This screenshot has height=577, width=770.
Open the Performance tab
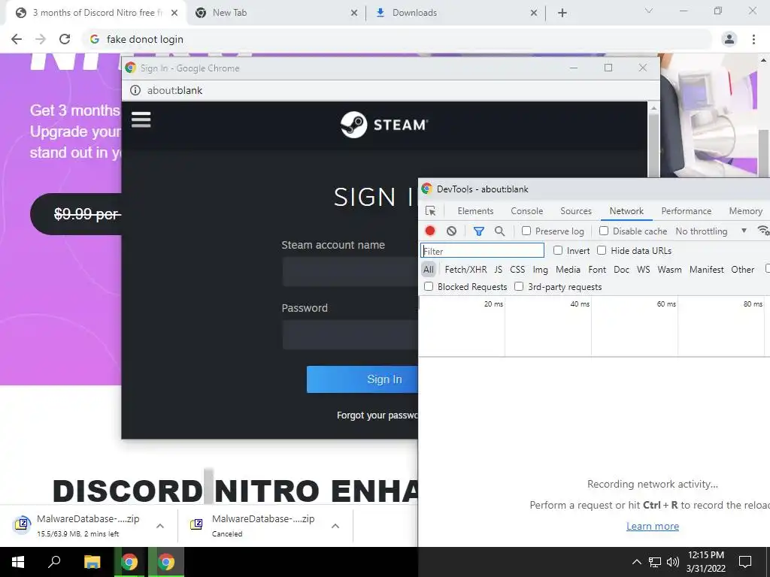coord(686,211)
